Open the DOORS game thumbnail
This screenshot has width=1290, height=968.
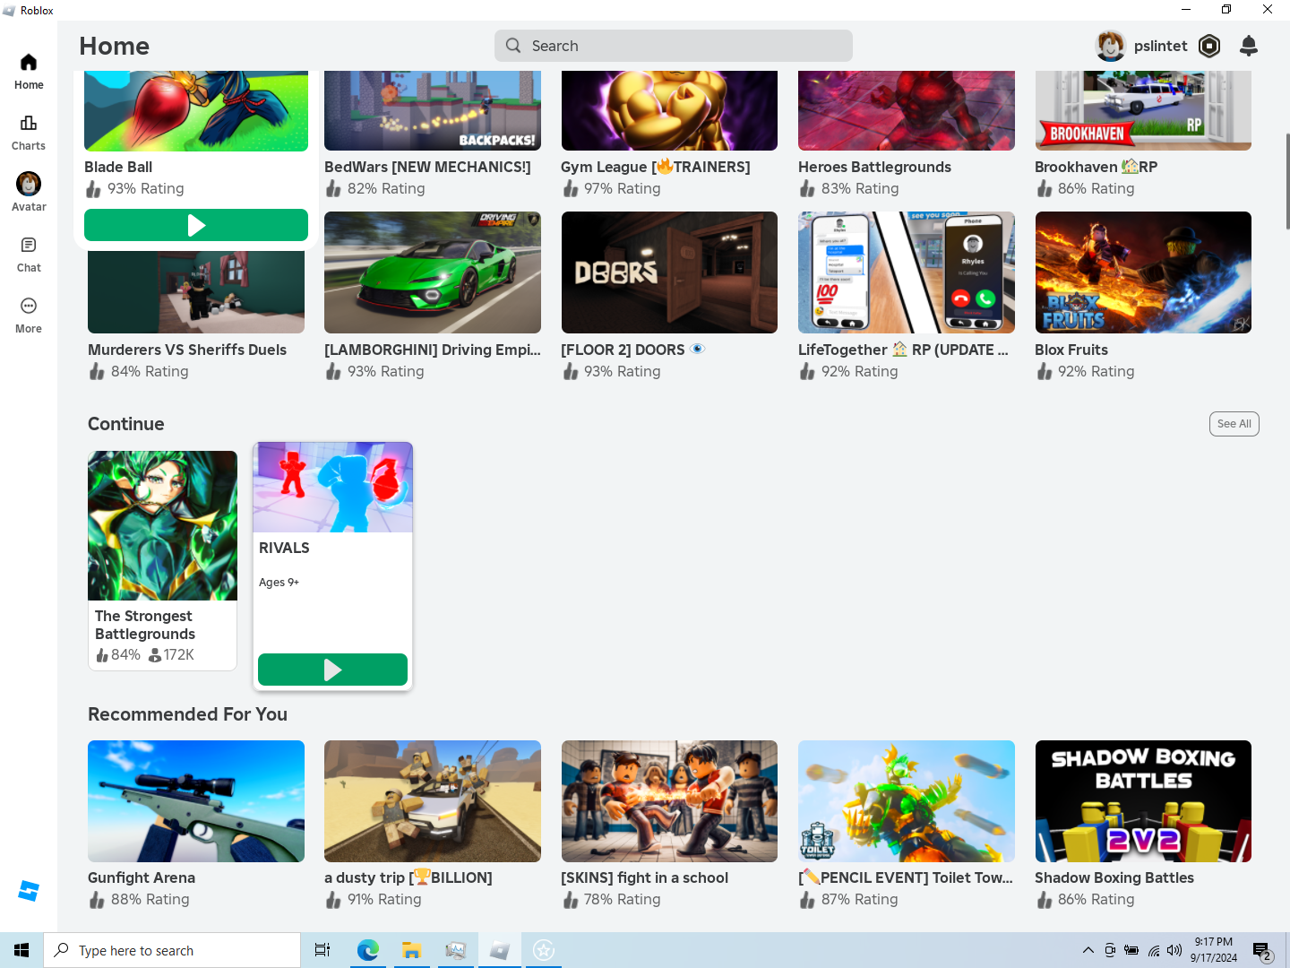tap(669, 272)
